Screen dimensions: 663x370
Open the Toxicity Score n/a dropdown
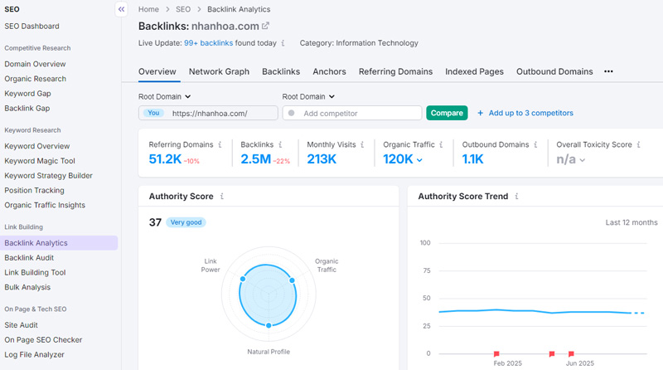pos(583,160)
